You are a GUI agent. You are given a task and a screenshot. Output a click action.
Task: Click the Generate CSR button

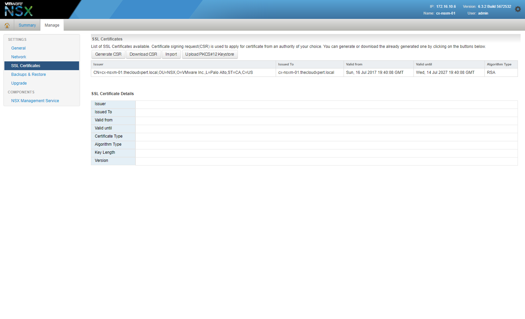pos(108,54)
